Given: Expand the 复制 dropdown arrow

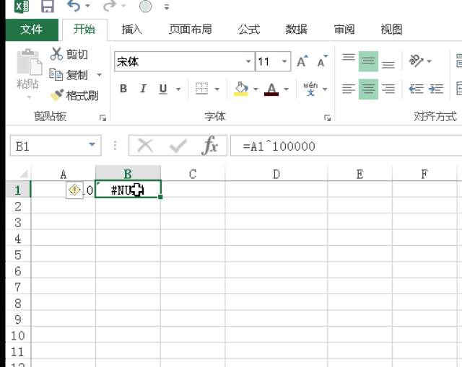Looking at the screenshot, I should (x=100, y=75).
